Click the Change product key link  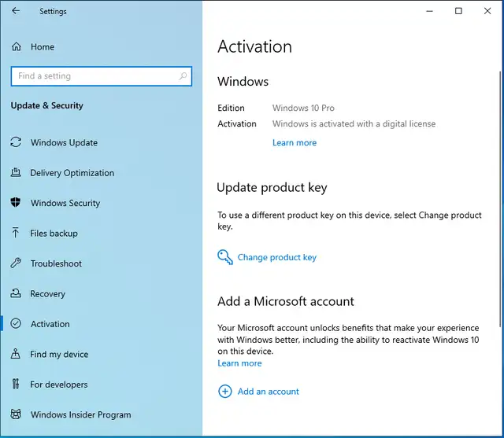click(277, 257)
